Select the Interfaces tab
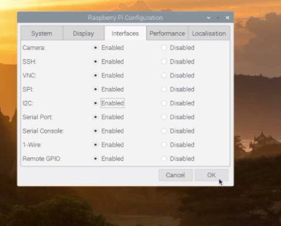The height and width of the screenshot is (226, 281). pyautogui.click(x=125, y=33)
